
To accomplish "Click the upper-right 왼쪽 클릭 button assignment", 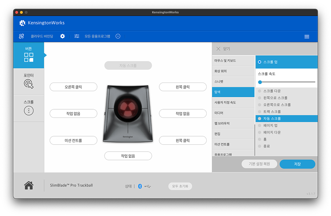I will 182,87.
